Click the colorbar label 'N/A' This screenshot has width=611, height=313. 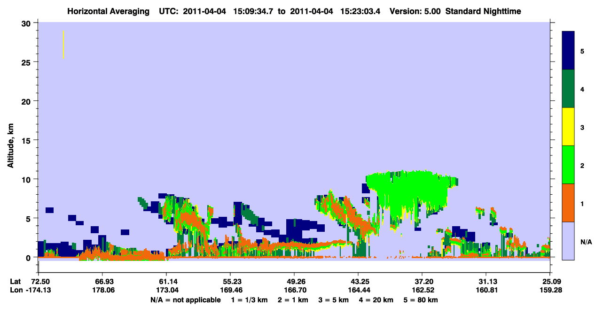(x=586, y=242)
